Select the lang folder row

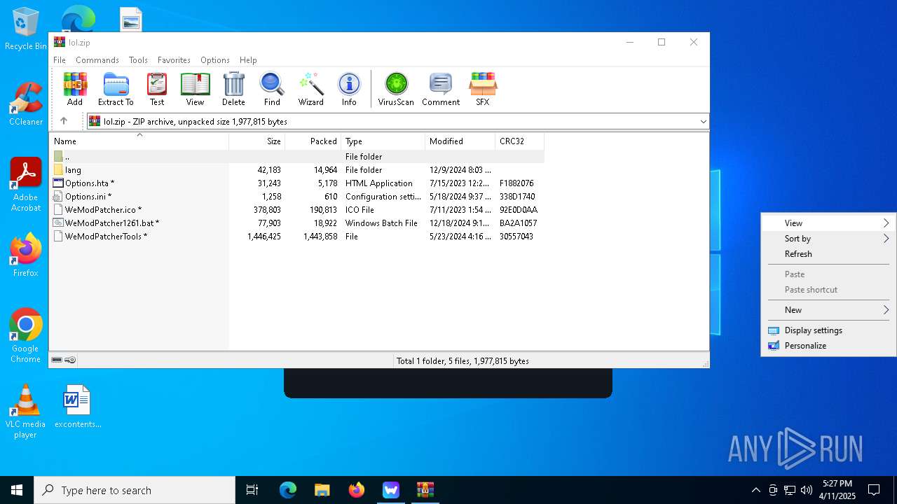[x=297, y=170]
